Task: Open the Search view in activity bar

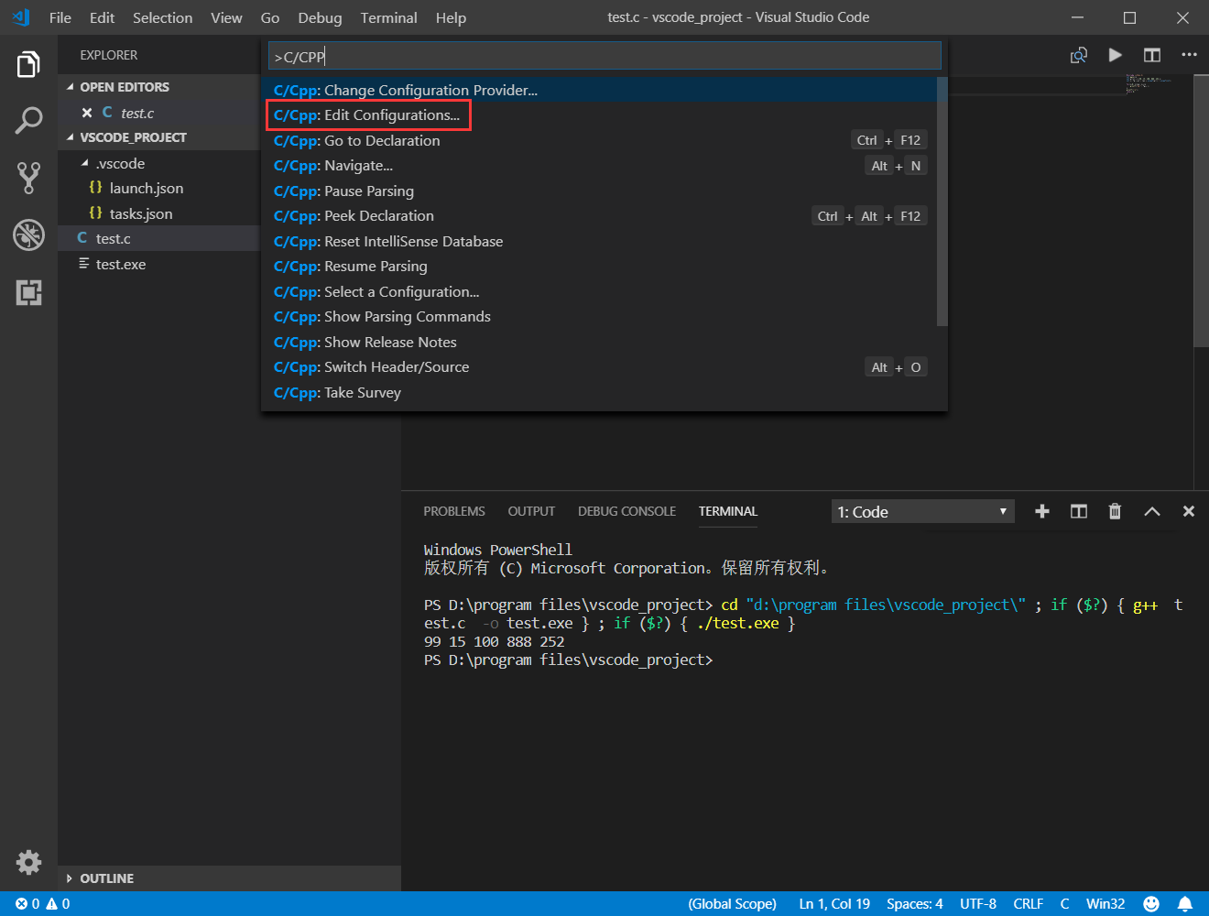Action: pos(28,121)
